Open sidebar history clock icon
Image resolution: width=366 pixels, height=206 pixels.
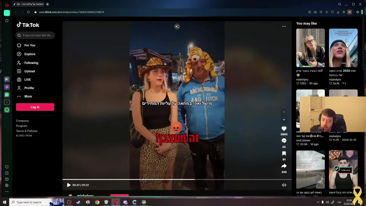(7, 173)
